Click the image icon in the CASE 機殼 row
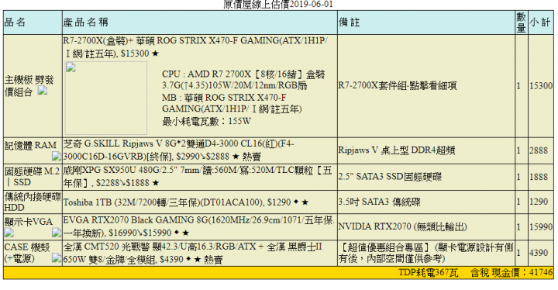This screenshot has width=558, height=290. click(57, 258)
